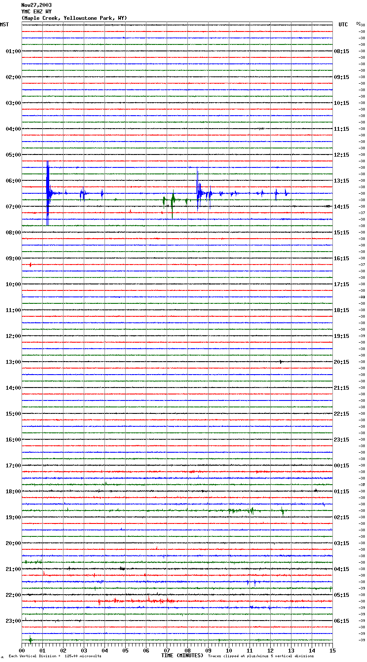Select the 10:00 MST row label
The width and height of the screenshot is (367, 662).
click(x=13, y=284)
